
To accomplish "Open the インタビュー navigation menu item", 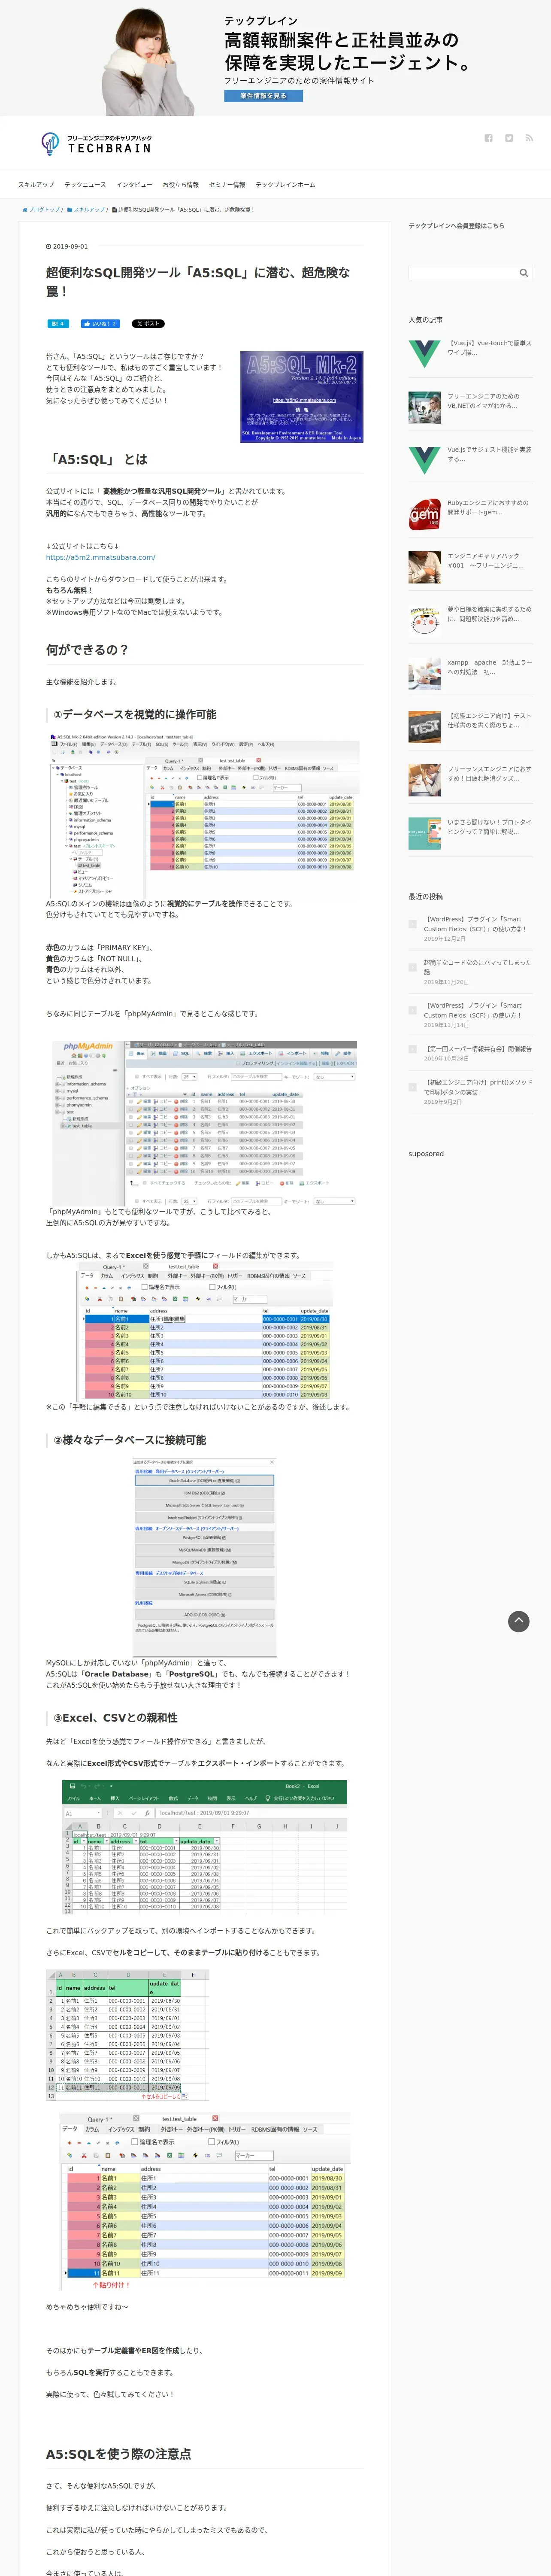I will click(134, 184).
